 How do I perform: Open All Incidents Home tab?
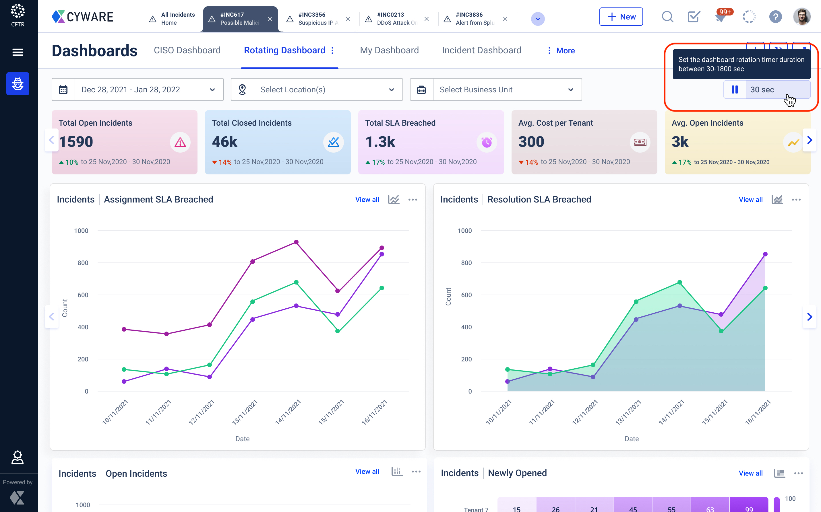(172, 19)
